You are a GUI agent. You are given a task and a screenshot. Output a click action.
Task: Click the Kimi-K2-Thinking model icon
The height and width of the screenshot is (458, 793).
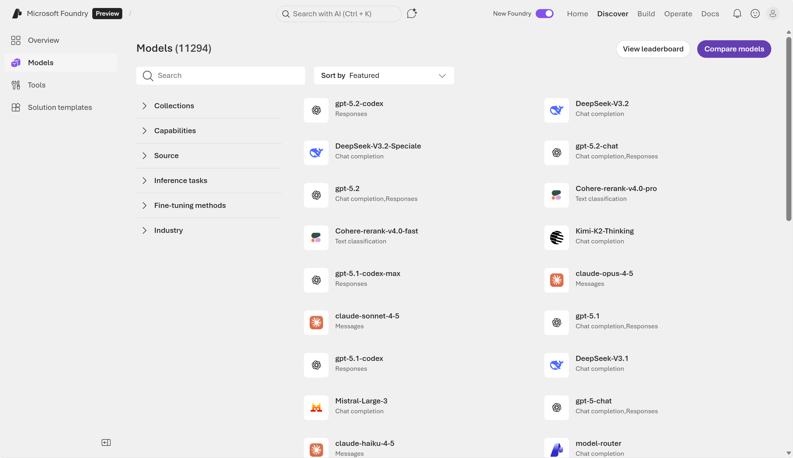pyautogui.click(x=556, y=238)
